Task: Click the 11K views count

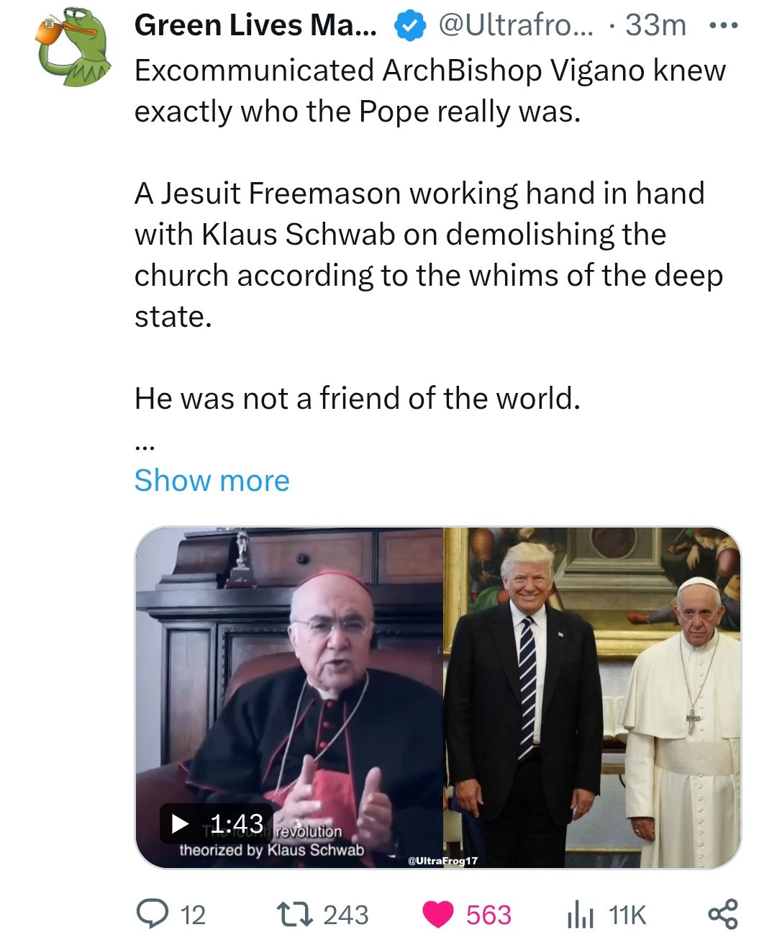Action: (x=627, y=915)
